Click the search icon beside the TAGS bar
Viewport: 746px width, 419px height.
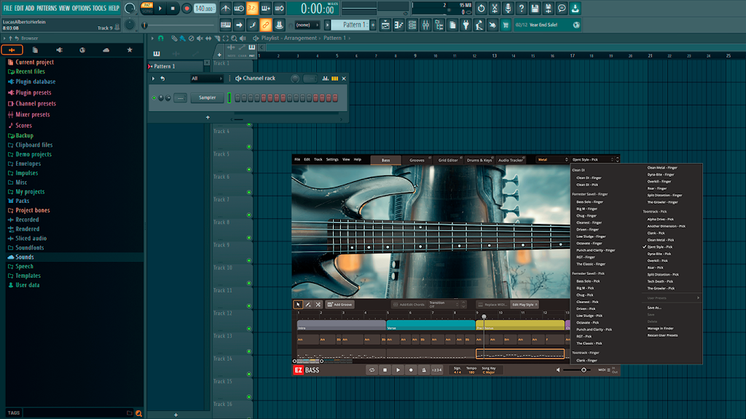[138, 413]
